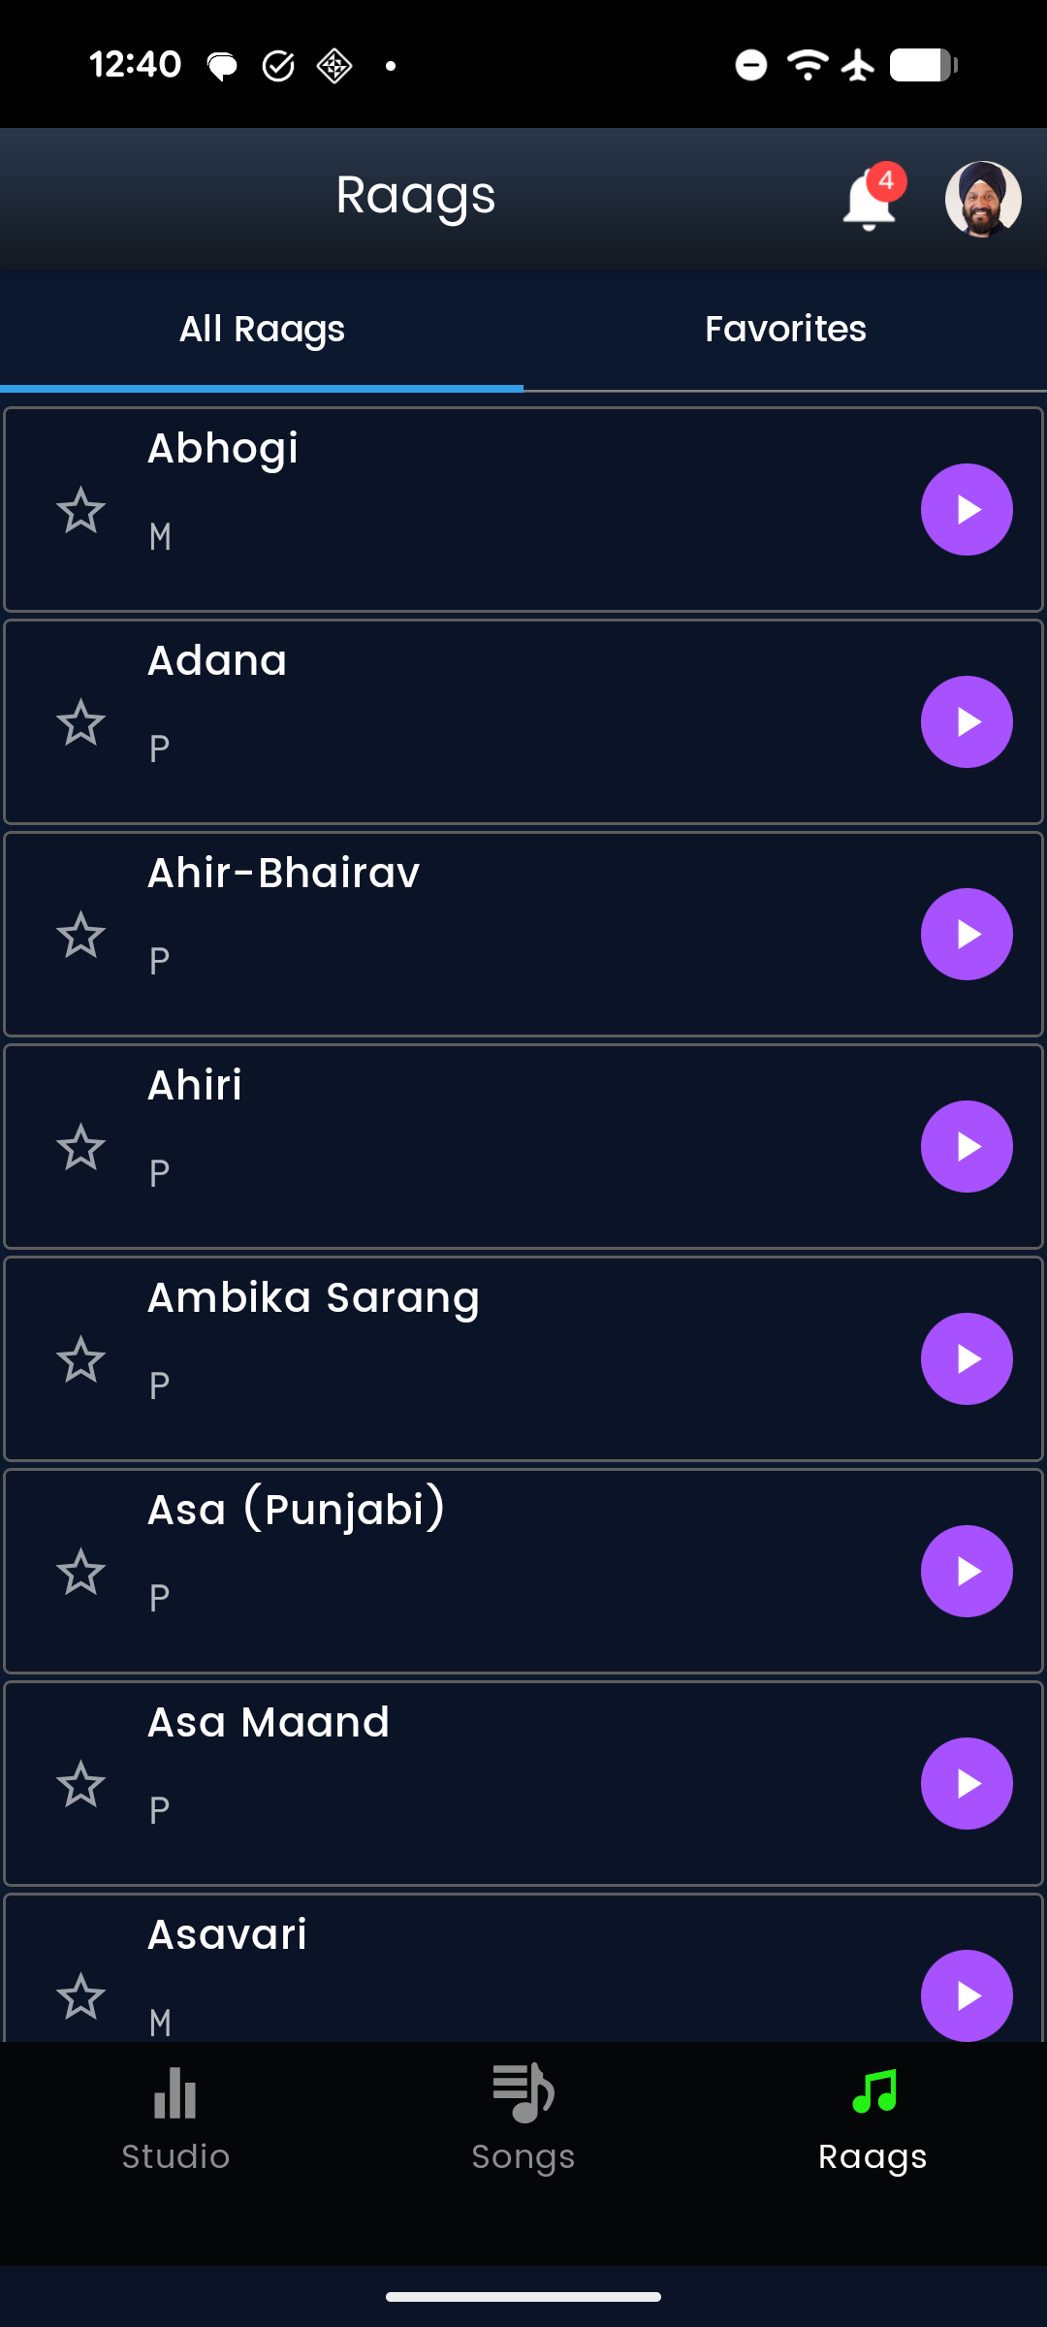Start playback of Ahir-Bhairav
This screenshot has width=1047, height=2327.
(967, 935)
